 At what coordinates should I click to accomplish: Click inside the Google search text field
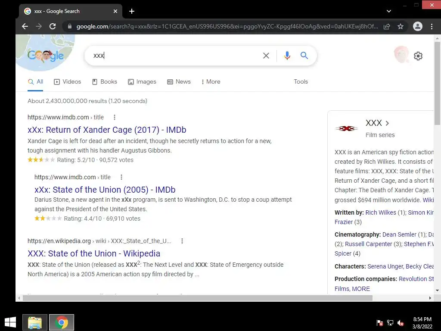pyautogui.click(x=174, y=56)
